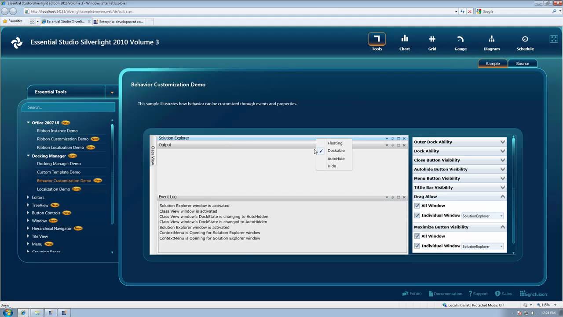
Task: Click the Syncfusion footer logo
Action: pos(534,294)
